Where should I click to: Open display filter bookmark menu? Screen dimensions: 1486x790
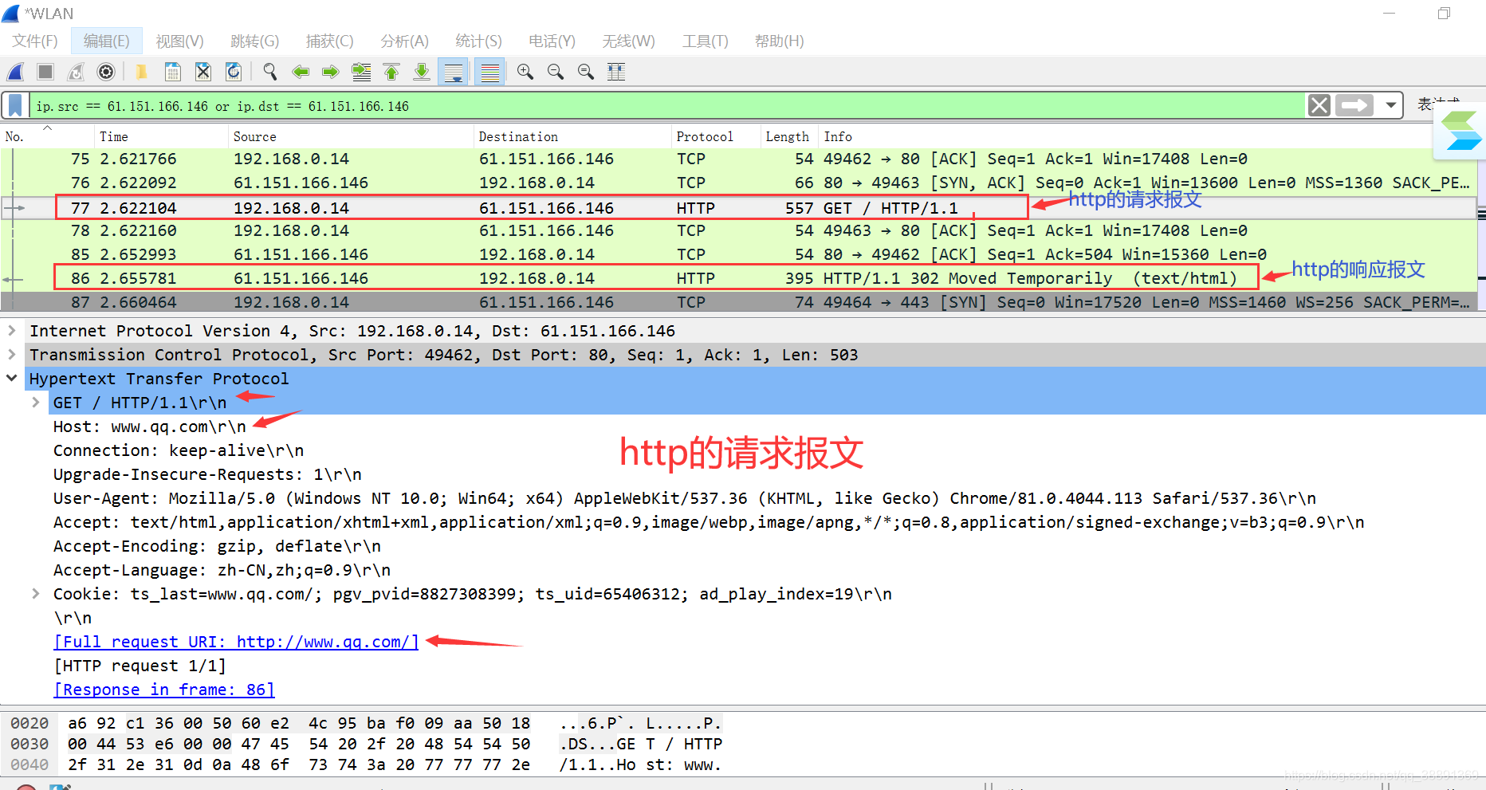(x=15, y=105)
